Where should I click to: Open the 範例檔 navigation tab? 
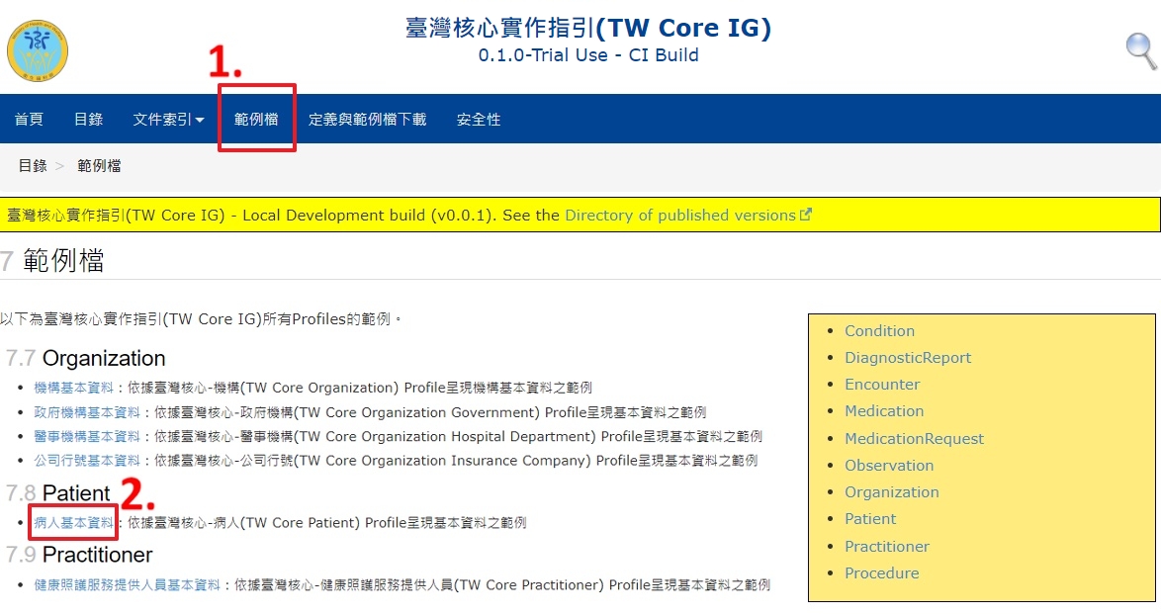click(x=256, y=120)
